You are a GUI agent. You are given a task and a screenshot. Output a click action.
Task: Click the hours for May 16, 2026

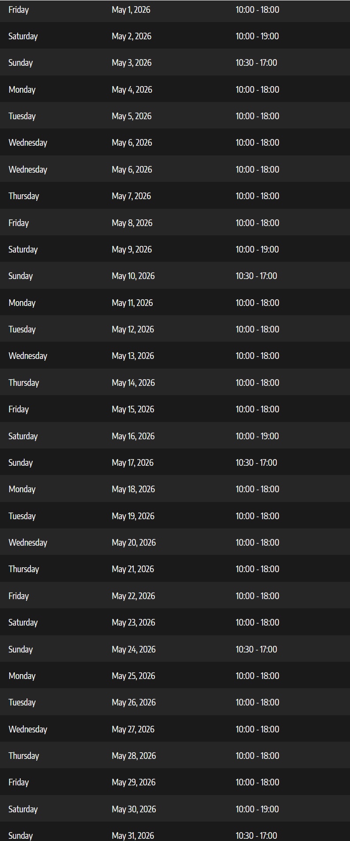(257, 436)
